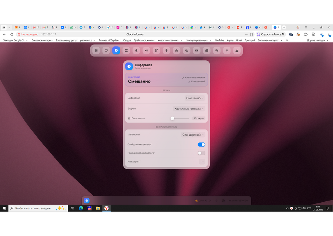The height and width of the screenshot is (236, 333).
Task: Launch Microsoft Edge from the taskbar
Action: (x=81, y=208)
